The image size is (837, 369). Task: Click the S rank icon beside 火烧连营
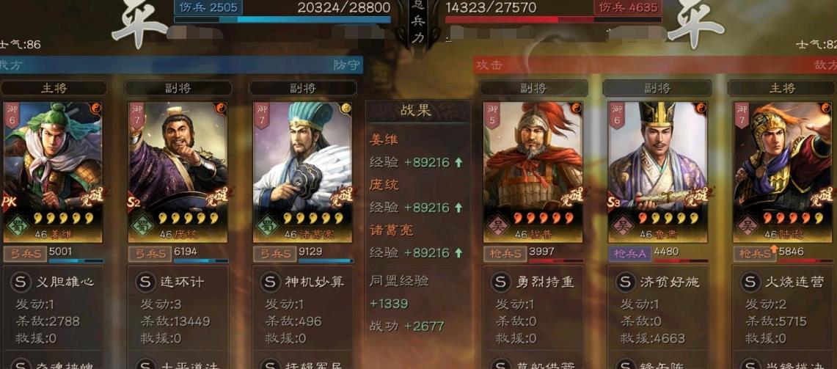(750, 282)
